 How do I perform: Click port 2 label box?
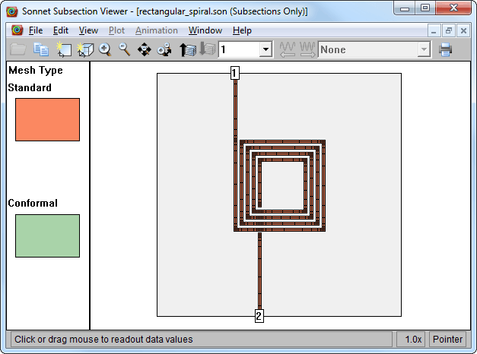(x=259, y=316)
